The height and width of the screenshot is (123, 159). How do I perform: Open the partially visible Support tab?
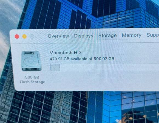click(x=153, y=35)
